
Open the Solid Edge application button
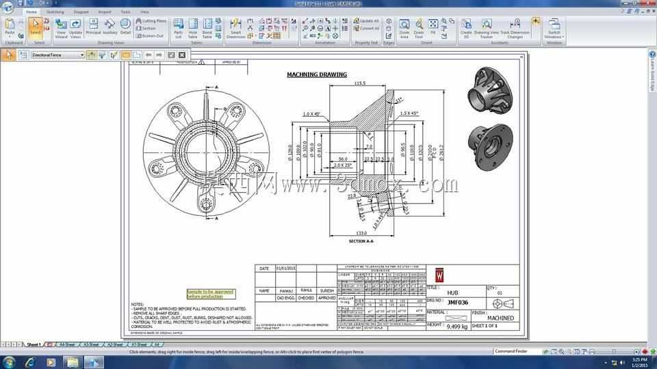pos(7,7)
